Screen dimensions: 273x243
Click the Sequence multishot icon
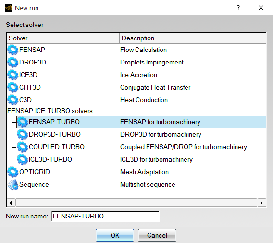click(13, 185)
